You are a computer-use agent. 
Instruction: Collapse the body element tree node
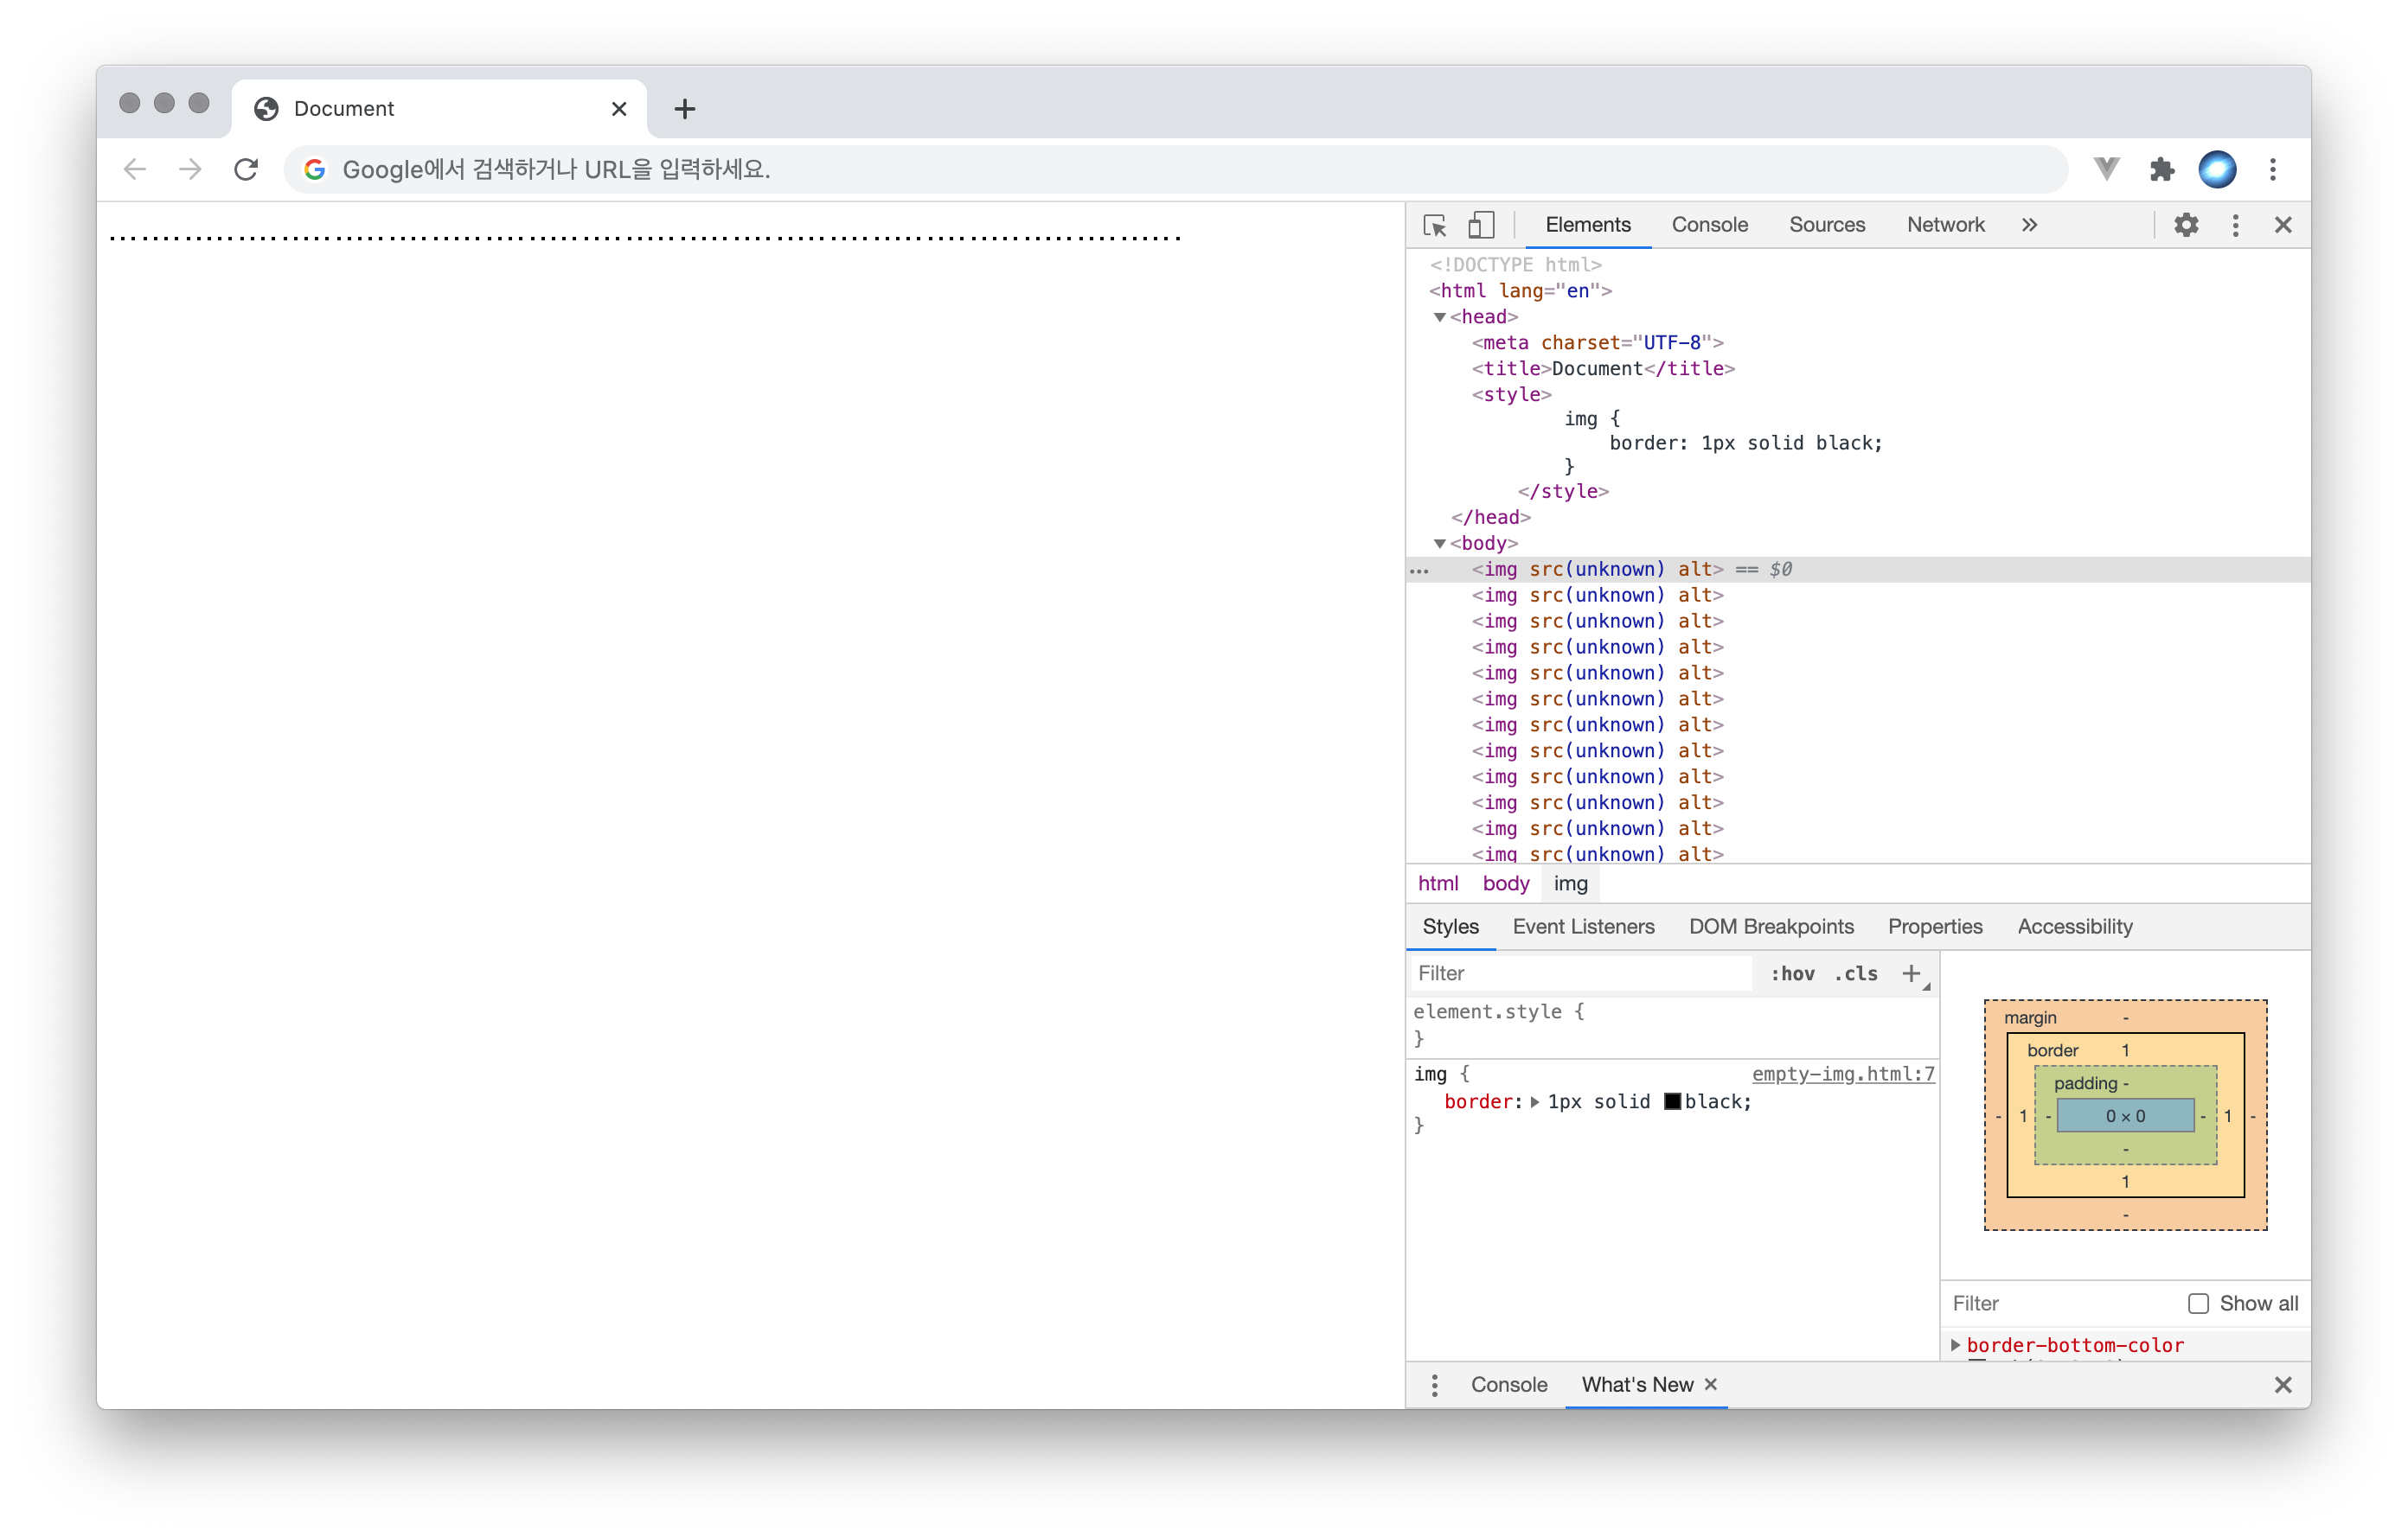tap(1440, 544)
